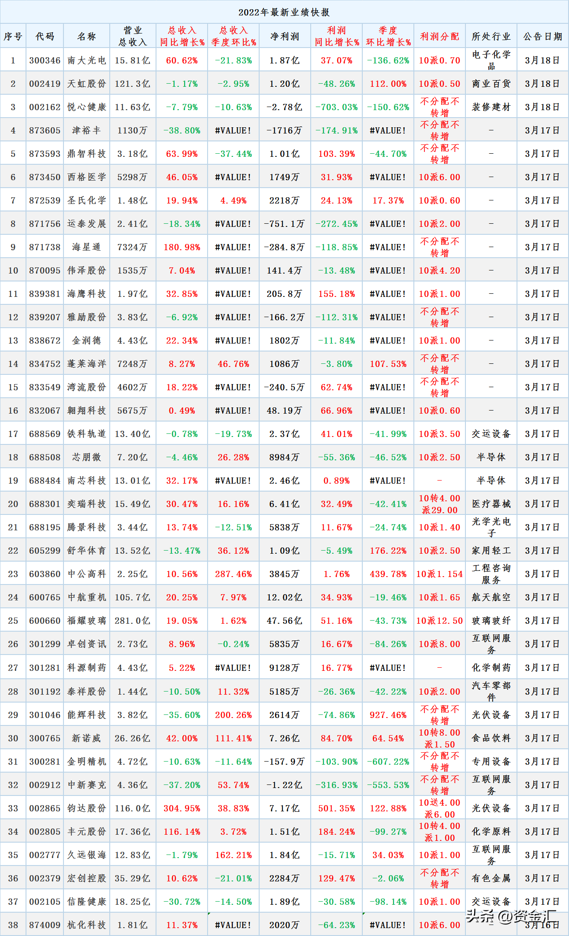Viewport: 569px width, 936px height.
Task: Click stock code 873605
Action: coord(45,130)
